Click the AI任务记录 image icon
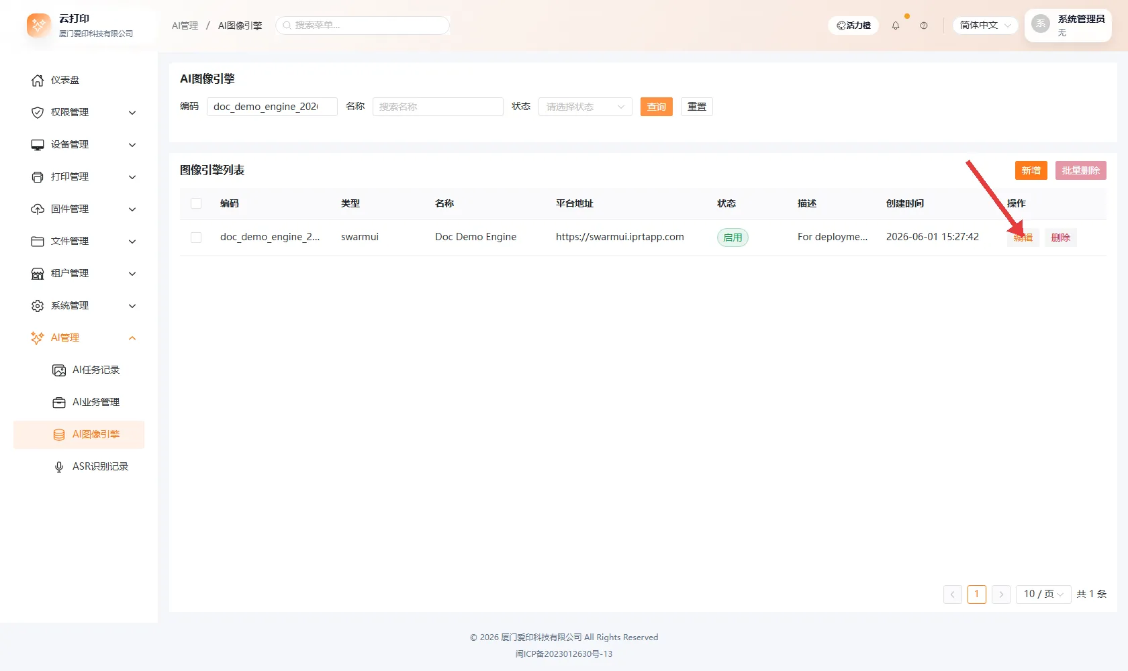 tap(59, 370)
